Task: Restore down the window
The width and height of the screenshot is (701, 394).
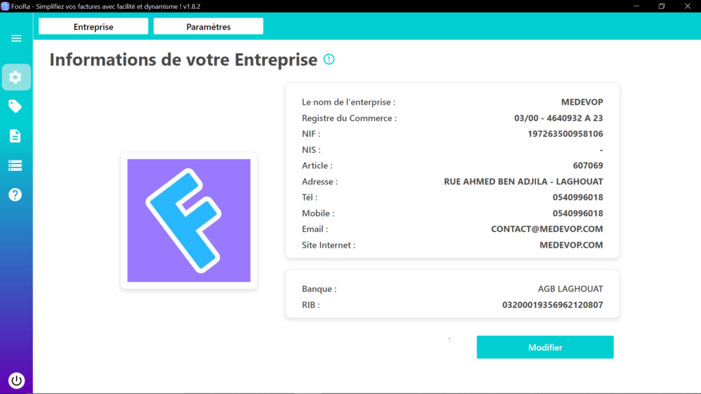Action: point(662,6)
